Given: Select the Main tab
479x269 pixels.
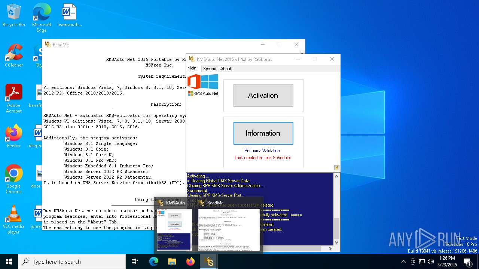Looking at the screenshot, I should click(x=192, y=68).
